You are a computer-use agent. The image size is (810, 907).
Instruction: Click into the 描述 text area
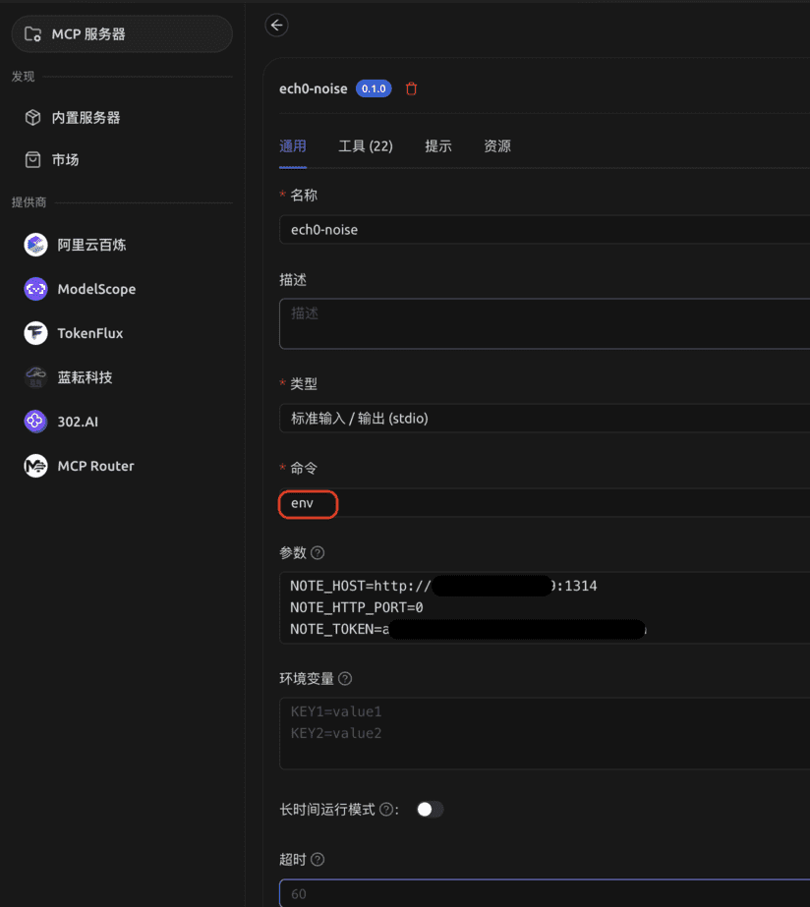pyautogui.click(x=545, y=324)
